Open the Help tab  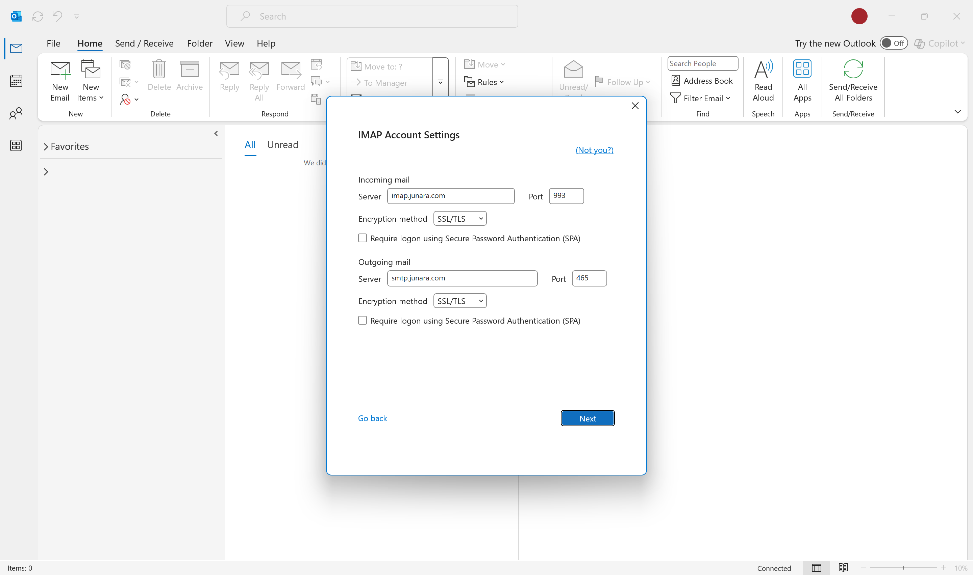[266, 44]
